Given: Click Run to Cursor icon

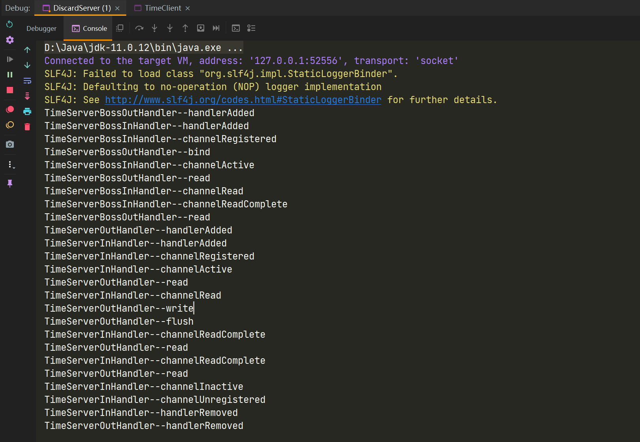Looking at the screenshot, I should click(216, 28).
